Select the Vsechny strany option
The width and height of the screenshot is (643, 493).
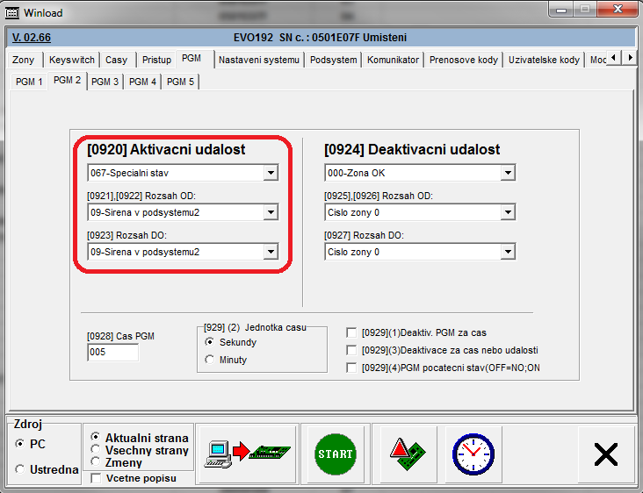click(96, 450)
